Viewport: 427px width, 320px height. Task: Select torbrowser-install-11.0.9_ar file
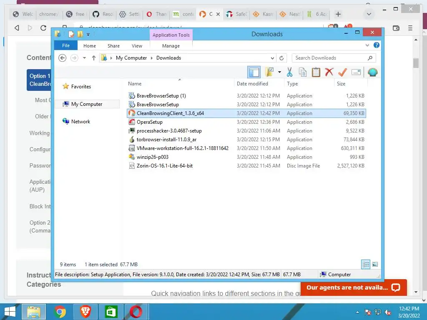click(246, 139)
